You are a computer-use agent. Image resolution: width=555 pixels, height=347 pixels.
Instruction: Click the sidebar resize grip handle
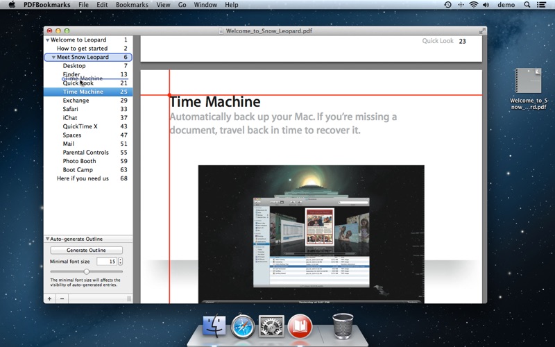click(129, 299)
